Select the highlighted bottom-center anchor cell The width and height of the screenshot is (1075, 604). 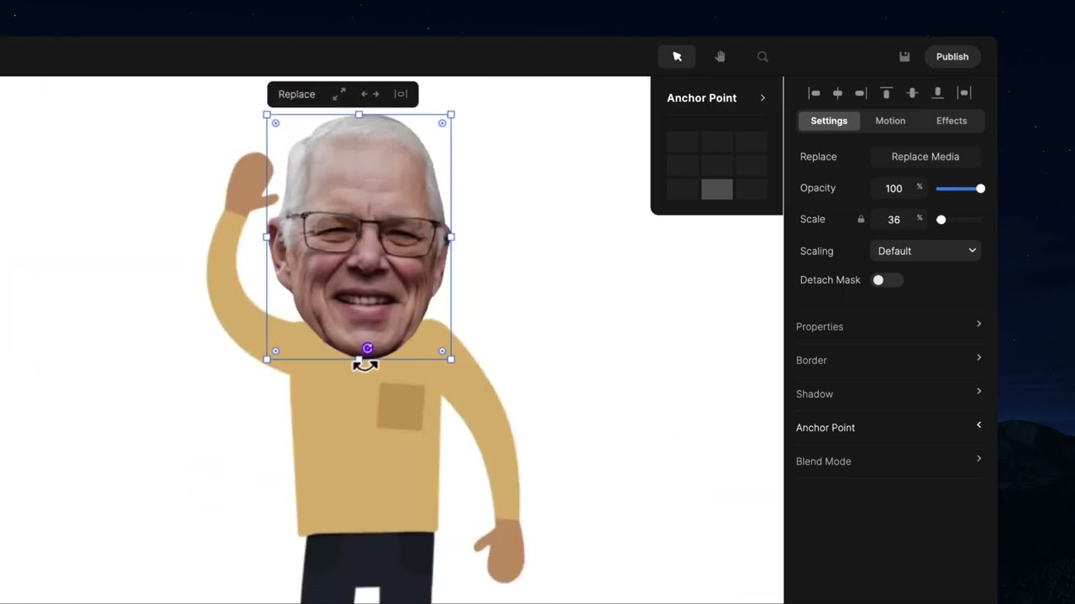[717, 189]
